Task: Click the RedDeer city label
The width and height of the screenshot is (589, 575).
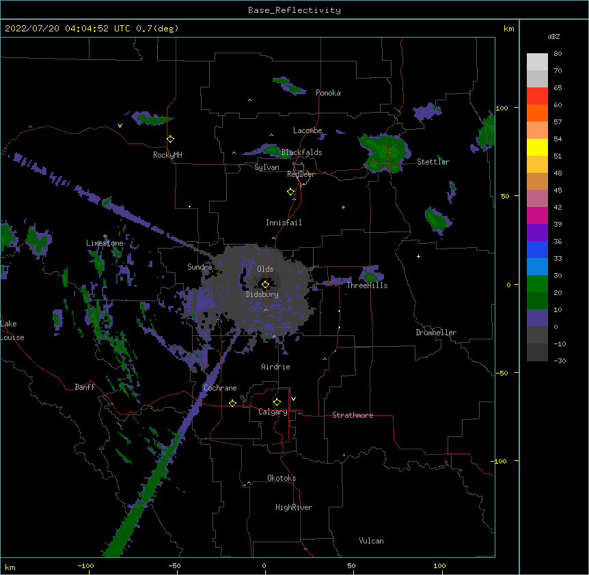Action: pyautogui.click(x=301, y=174)
